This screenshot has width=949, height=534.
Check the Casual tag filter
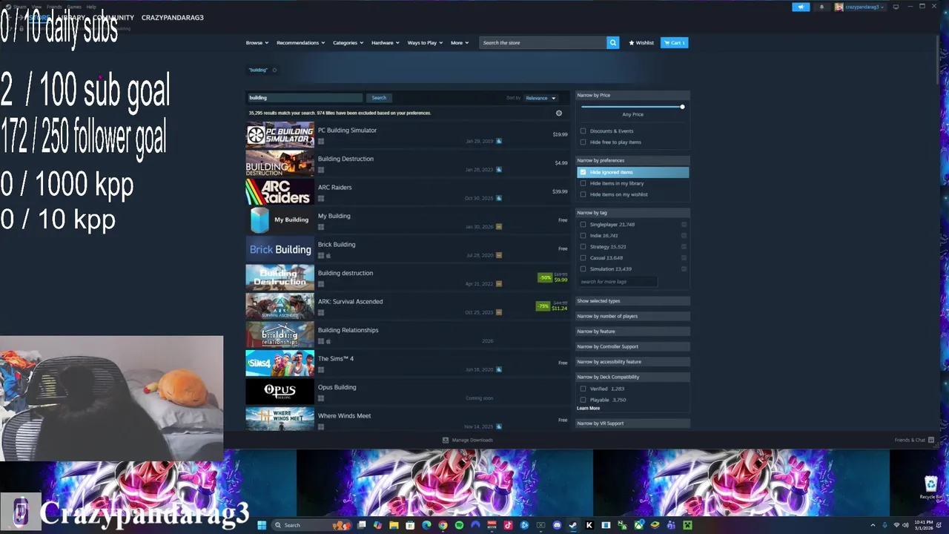583,257
